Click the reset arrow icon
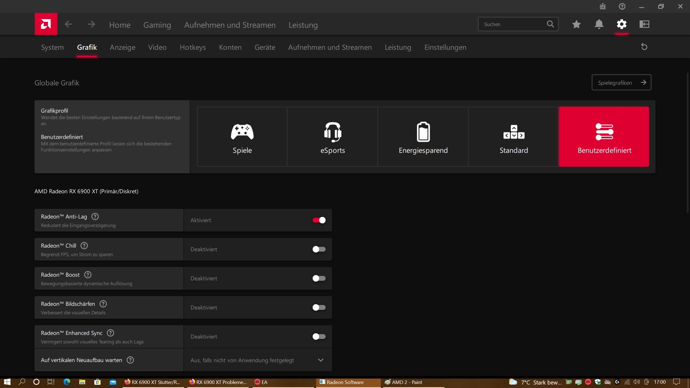 pyautogui.click(x=644, y=47)
